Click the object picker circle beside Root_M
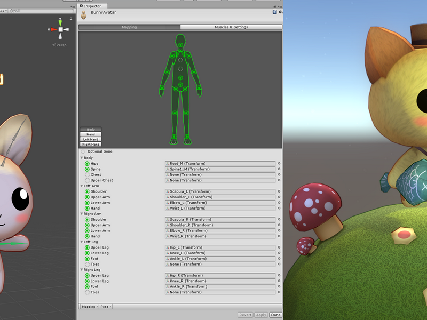The height and width of the screenshot is (320, 427). (279, 164)
